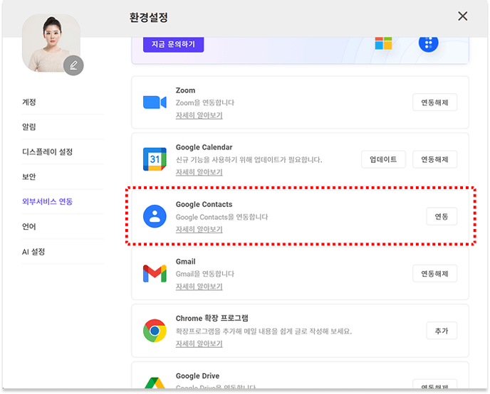Click the text 'Gmail을 연동합니다'
Image resolution: width=490 pixels, height=394 pixels.
pos(204,274)
